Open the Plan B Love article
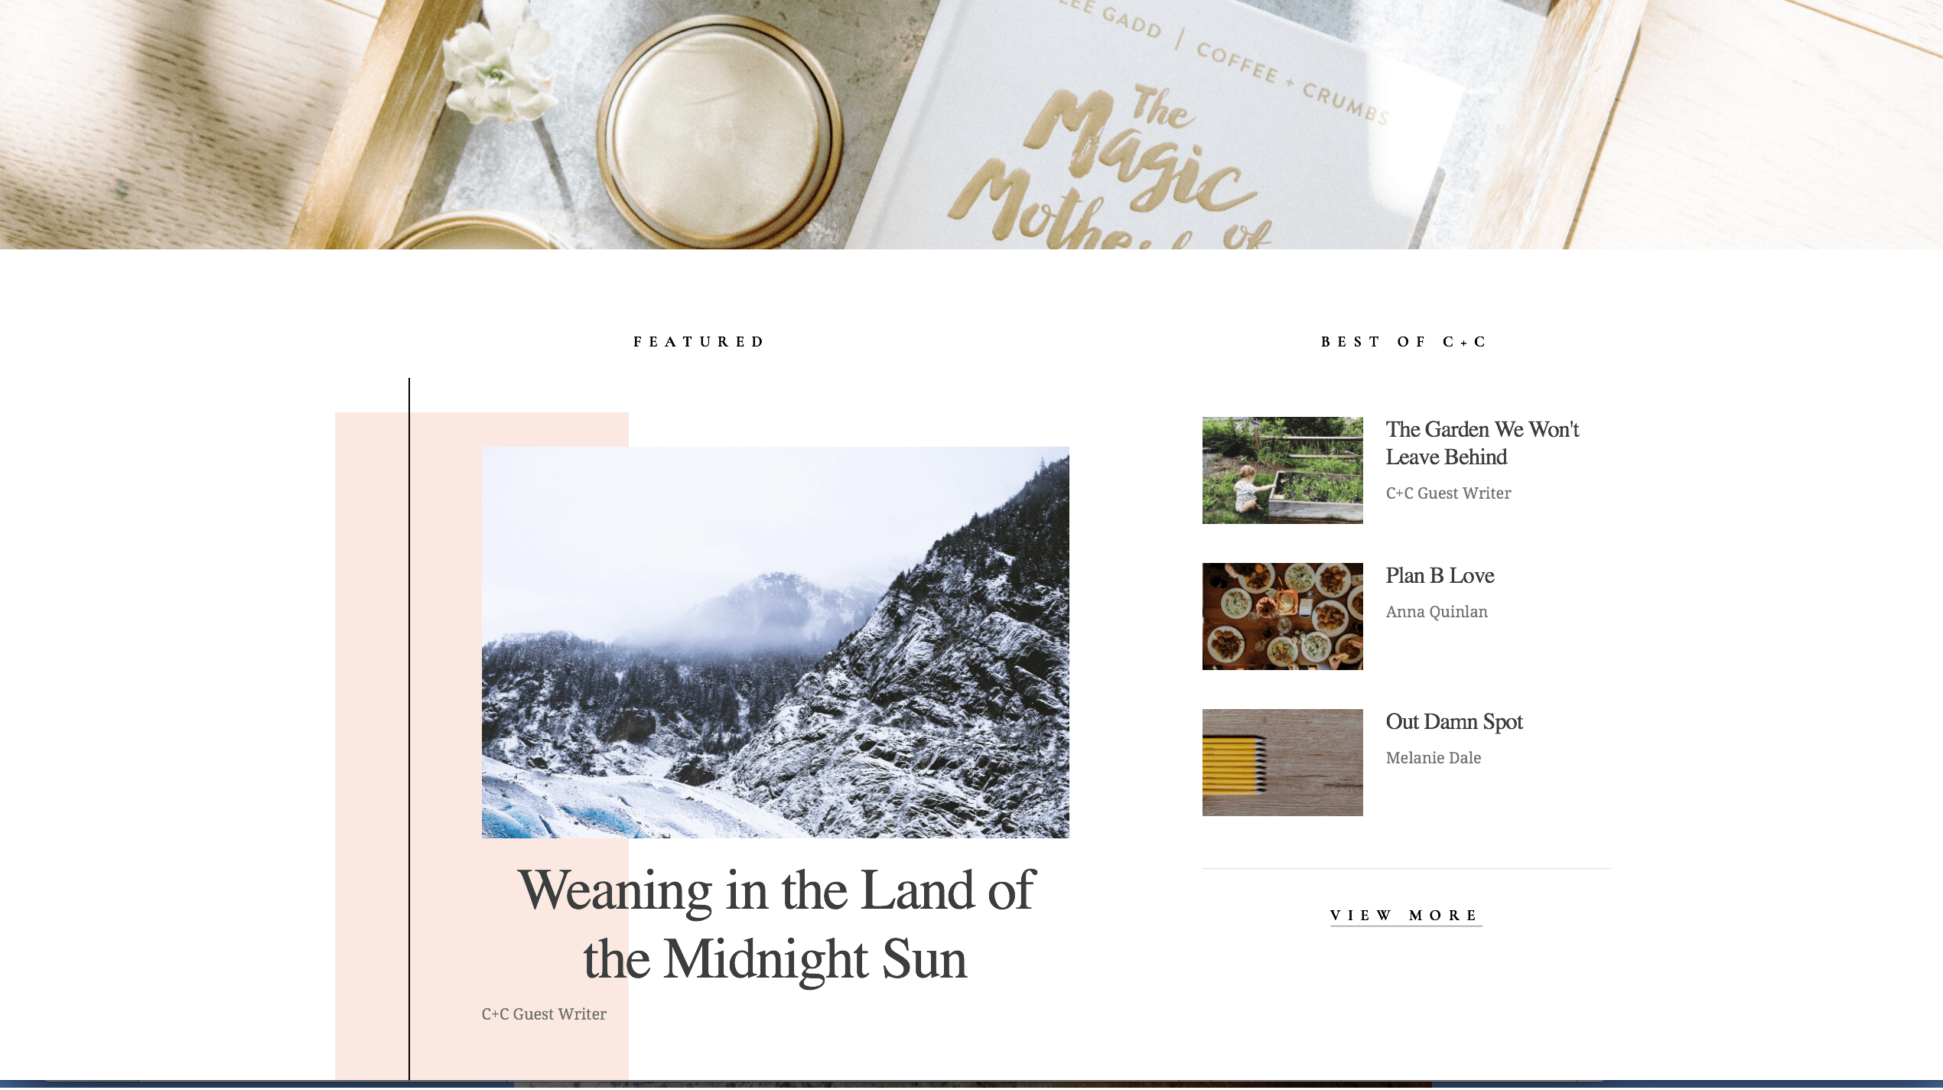The image size is (1943, 1090). 1440,575
